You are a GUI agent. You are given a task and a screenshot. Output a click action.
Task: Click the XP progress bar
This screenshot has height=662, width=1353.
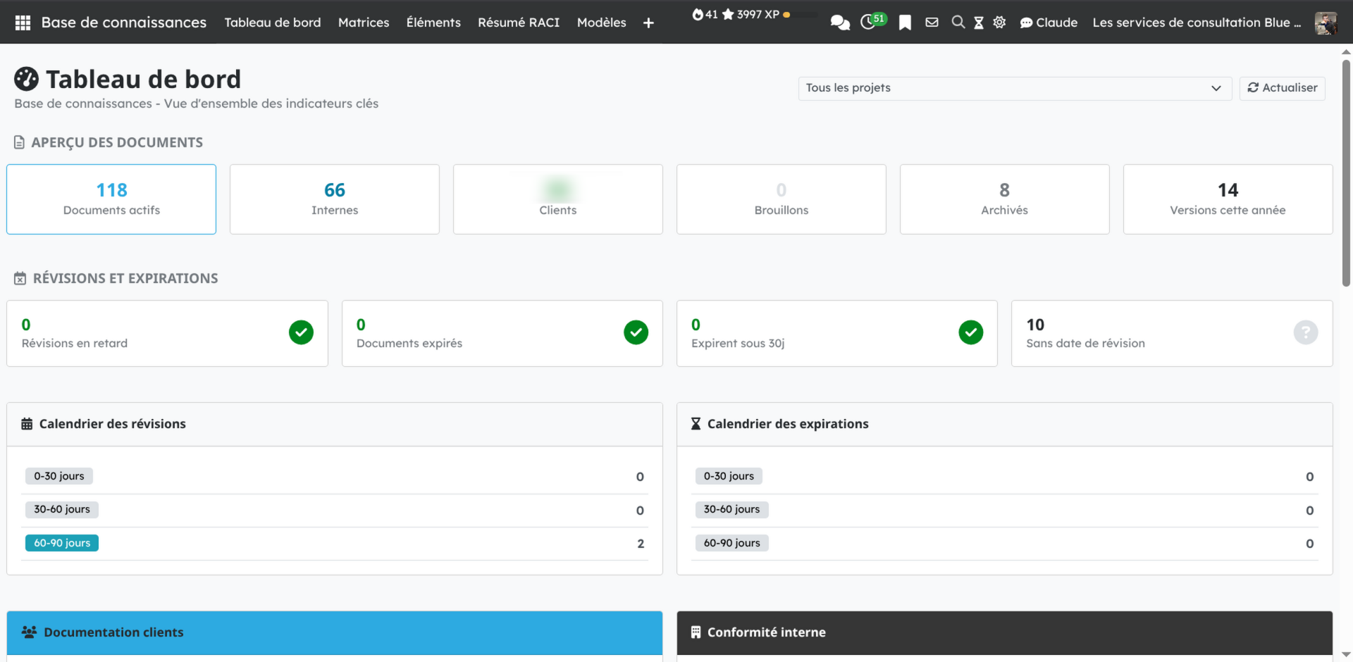pyautogui.click(x=802, y=15)
